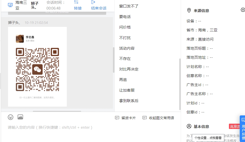Click the monitor device icon beside 海南三亚
The height and width of the screenshot is (142, 245).
pyautogui.click(x=10, y=5)
